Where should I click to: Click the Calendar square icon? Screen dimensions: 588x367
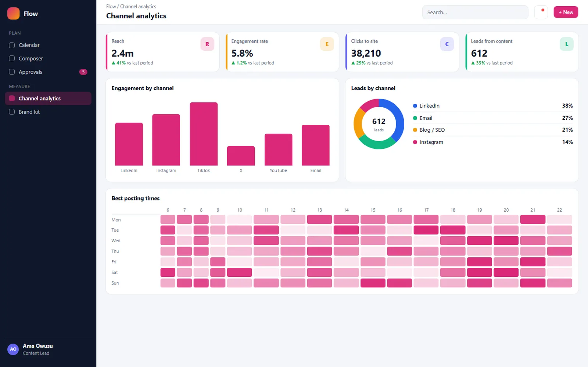pos(12,45)
